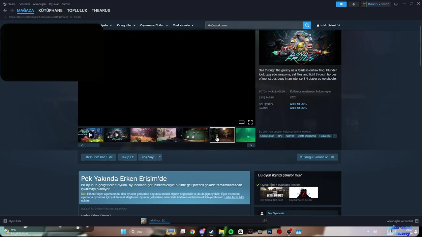The image size is (422, 237).
Task: Click the magnifier search button
Action: [307, 25]
